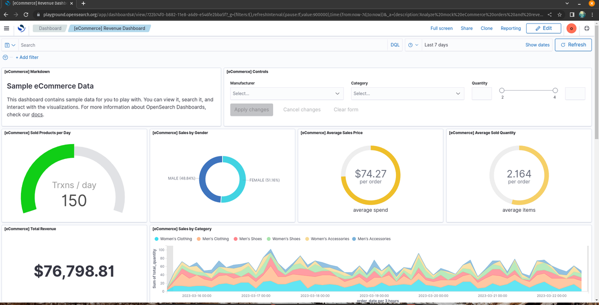Open the Dashboard breadcrumb tab
The height and width of the screenshot is (305, 599).
coord(50,28)
